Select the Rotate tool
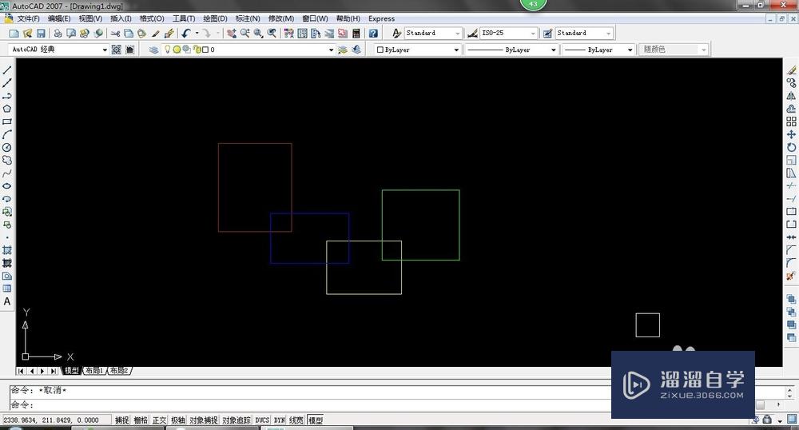Image resolution: width=799 pixels, height=430 pixels. [791, 147]
